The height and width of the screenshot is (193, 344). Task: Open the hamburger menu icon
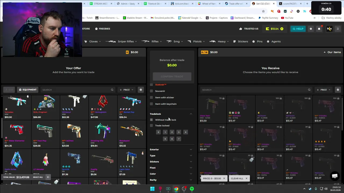click(x=338, y=29)
